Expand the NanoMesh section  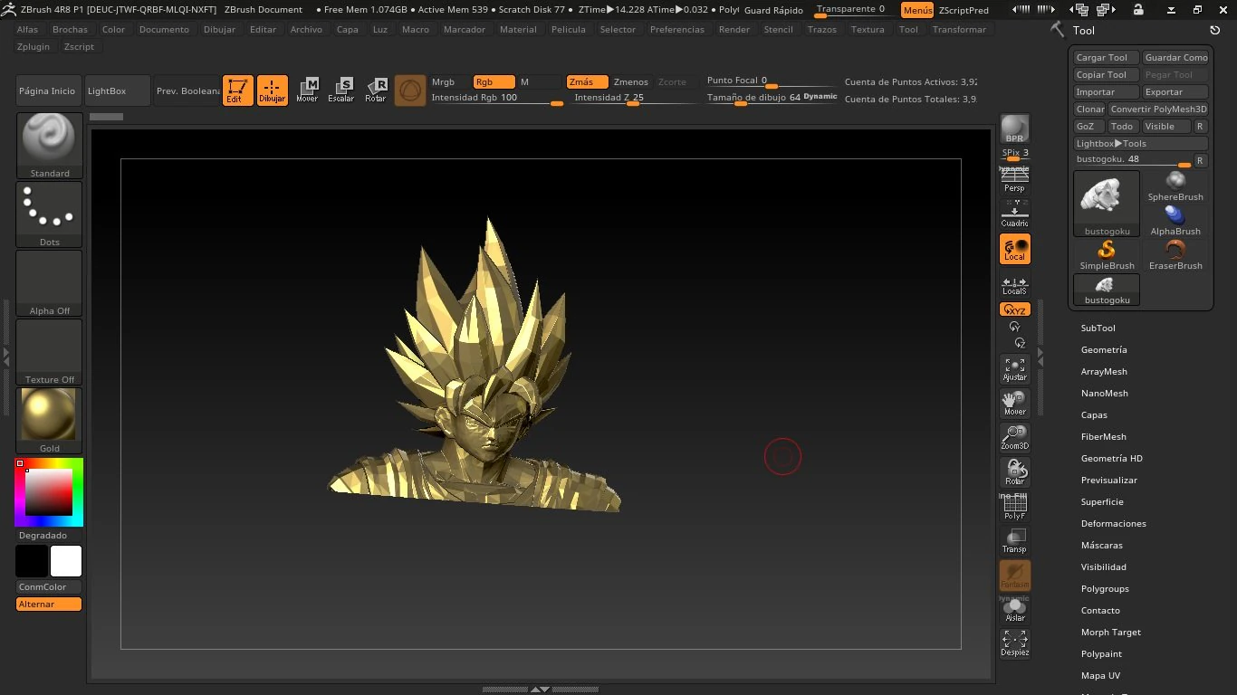pos(1104,393)
